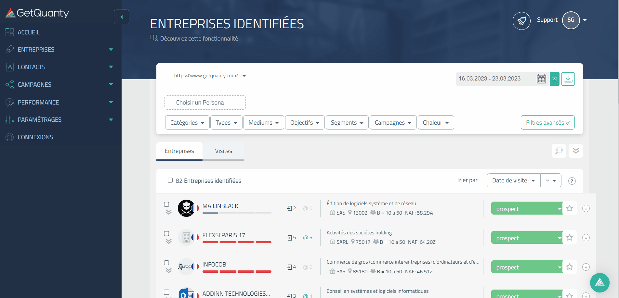Open Filtres avancés
The image size is (619, 298).
[x=548, y=122]
